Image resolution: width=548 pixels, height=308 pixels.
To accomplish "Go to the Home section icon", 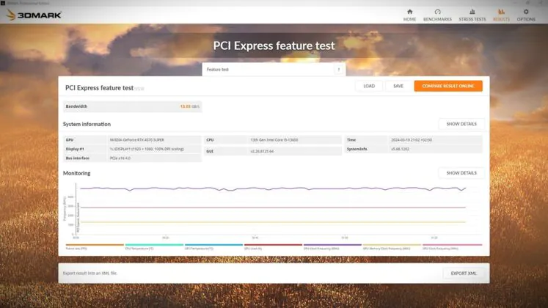I will coord(409,12).
